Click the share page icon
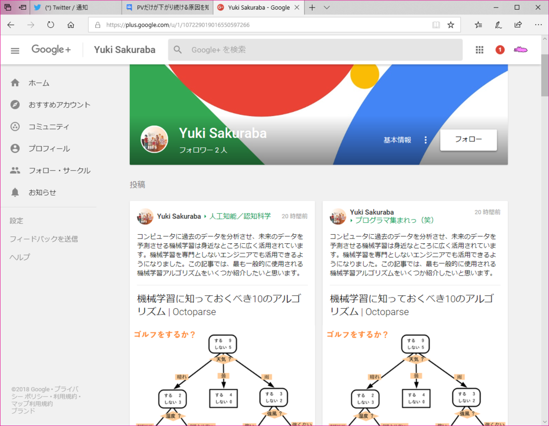Viewport: 549px width, 426px height. tap(518, 25)
